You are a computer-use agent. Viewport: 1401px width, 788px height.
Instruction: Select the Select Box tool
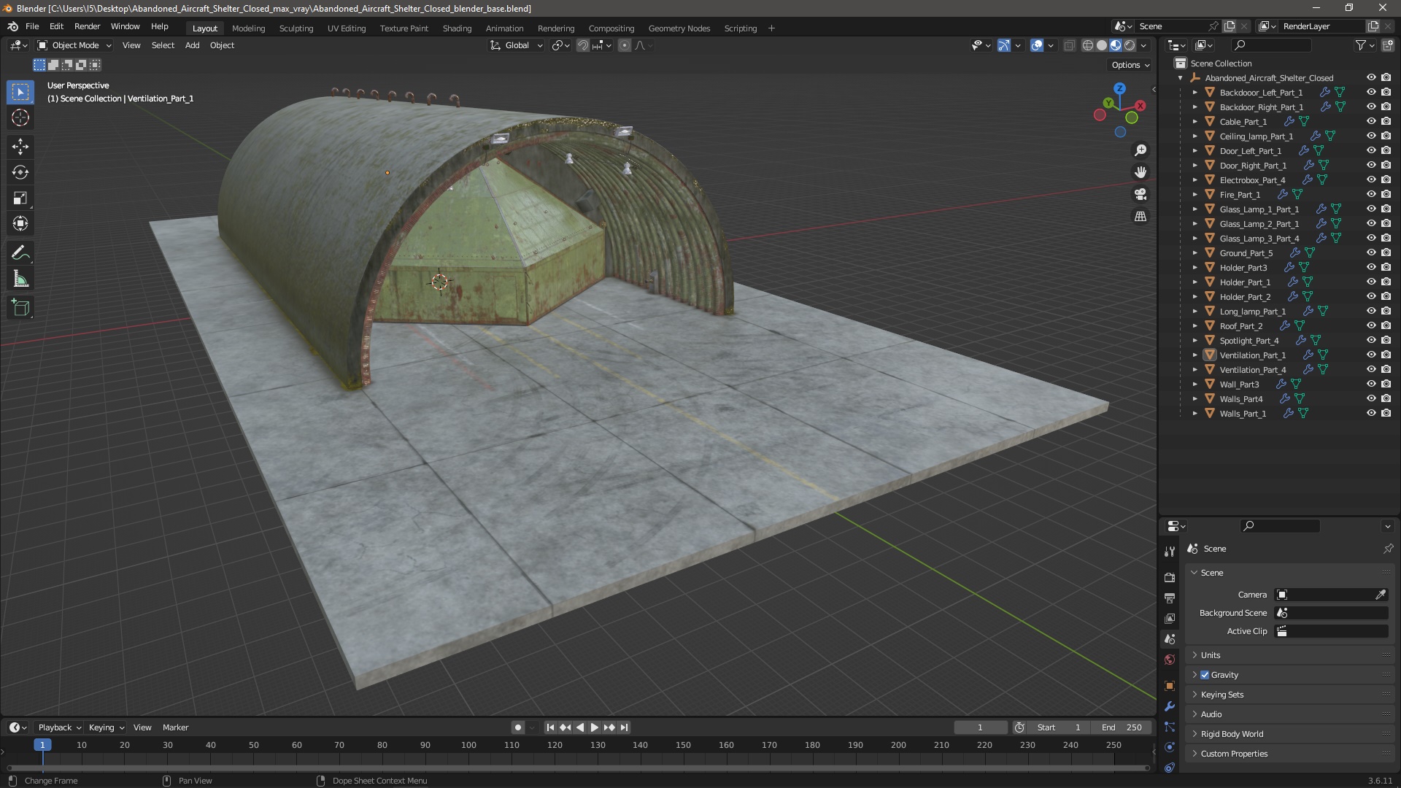[20, 92]
